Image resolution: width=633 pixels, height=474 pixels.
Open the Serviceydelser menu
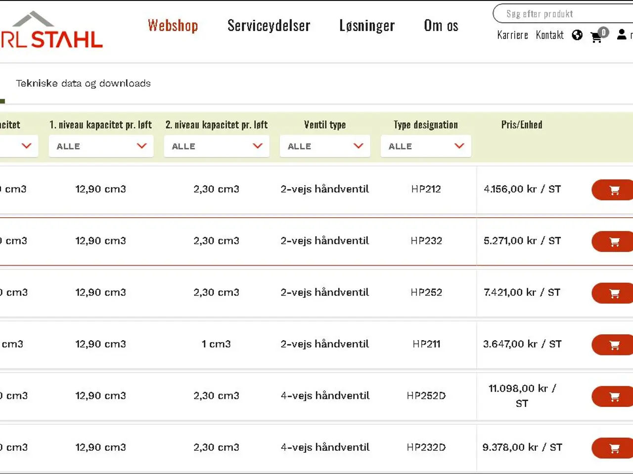click(269, 26)
